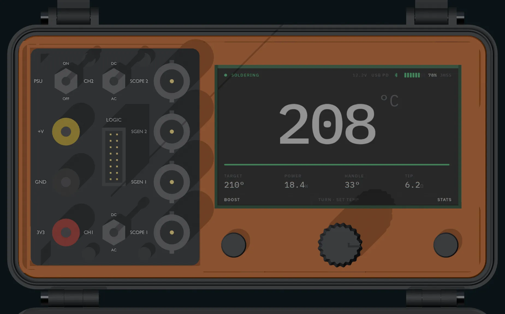Select the BOOST softkey label

(232, 200)
